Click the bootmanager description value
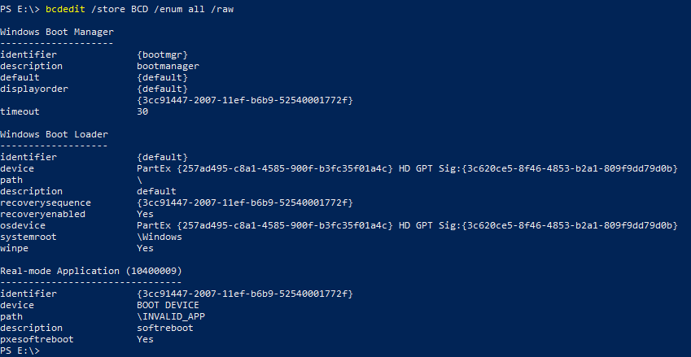 pos(168,66)
